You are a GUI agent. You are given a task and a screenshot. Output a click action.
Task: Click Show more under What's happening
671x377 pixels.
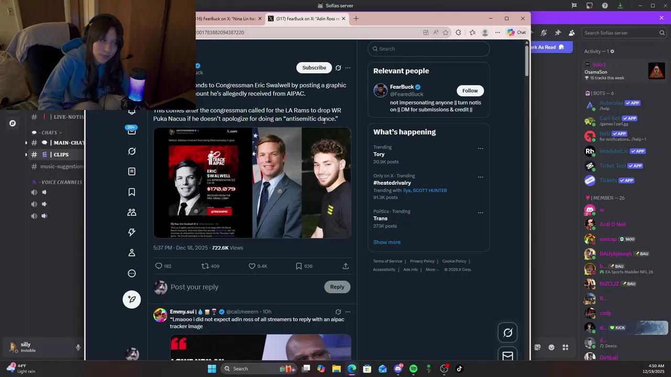click(x=387, y=242)
